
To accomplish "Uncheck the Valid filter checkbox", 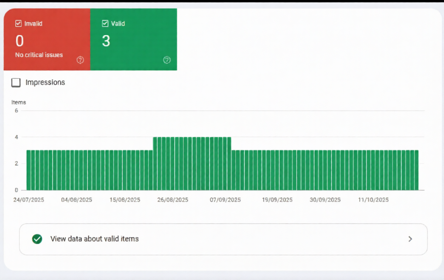I will point(105,23).
